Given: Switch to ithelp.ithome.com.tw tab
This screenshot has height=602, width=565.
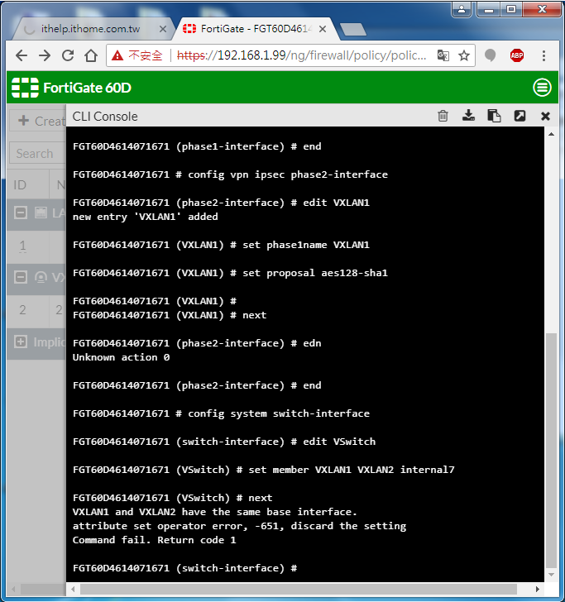Looking at the screenshot, I should [x=90, y=29].
